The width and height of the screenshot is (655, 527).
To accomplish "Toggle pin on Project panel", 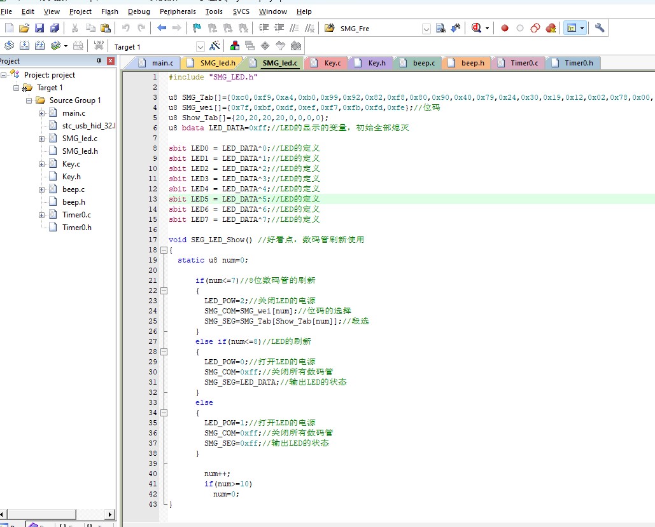I will [99, 61].
